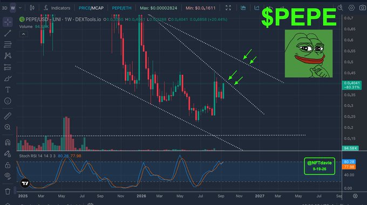Screen dimensions: 367x205
Task: Remove drawings with the trash icon
Action: (x=8, y=191)
